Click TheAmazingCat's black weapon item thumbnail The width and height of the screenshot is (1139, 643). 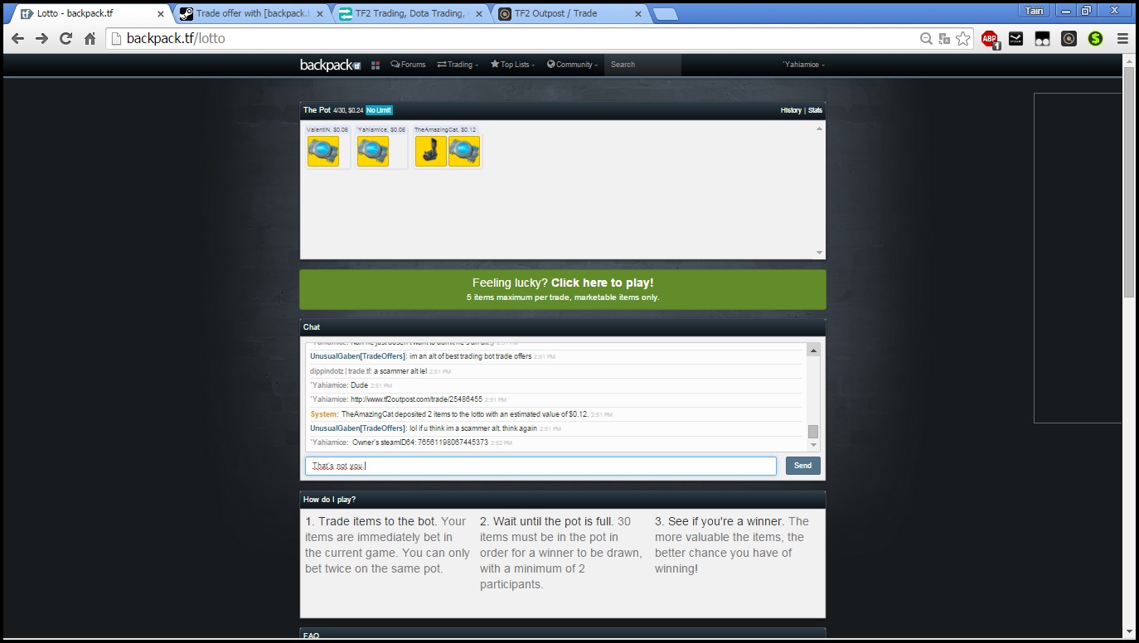[x=431, y=152]
